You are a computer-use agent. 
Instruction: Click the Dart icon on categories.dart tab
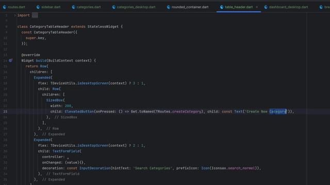click(x=73, y=7)
